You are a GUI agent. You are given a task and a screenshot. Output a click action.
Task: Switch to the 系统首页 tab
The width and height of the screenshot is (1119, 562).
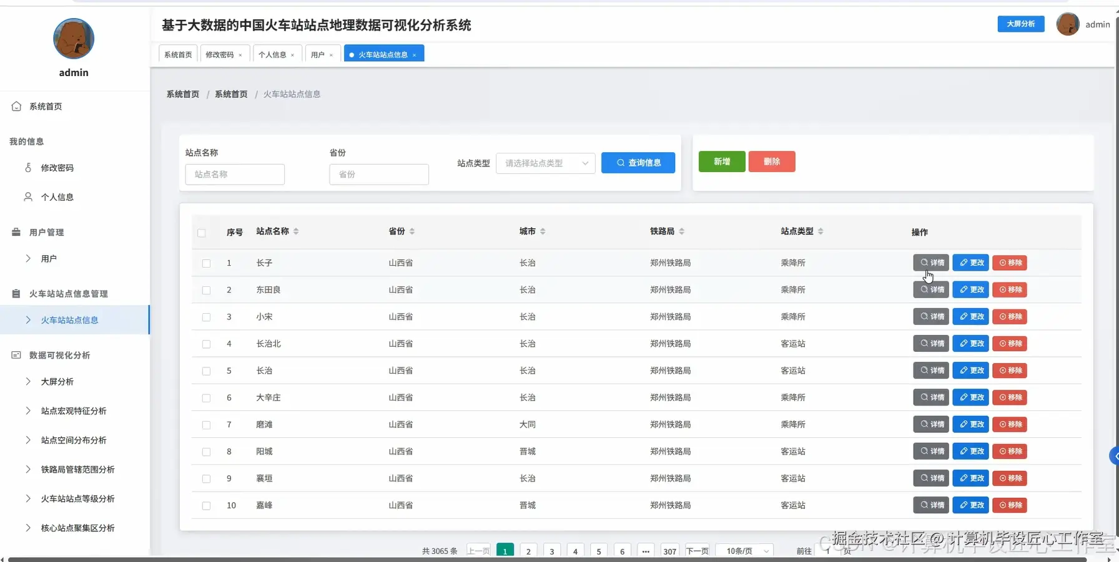(177, 54)
